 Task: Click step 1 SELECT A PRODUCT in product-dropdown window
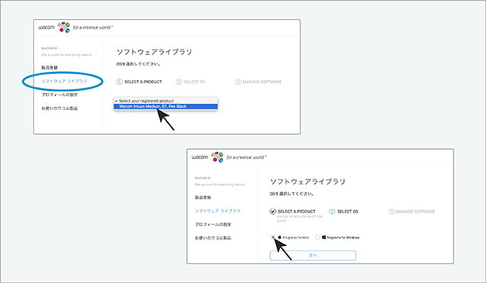tap(139, 82)
